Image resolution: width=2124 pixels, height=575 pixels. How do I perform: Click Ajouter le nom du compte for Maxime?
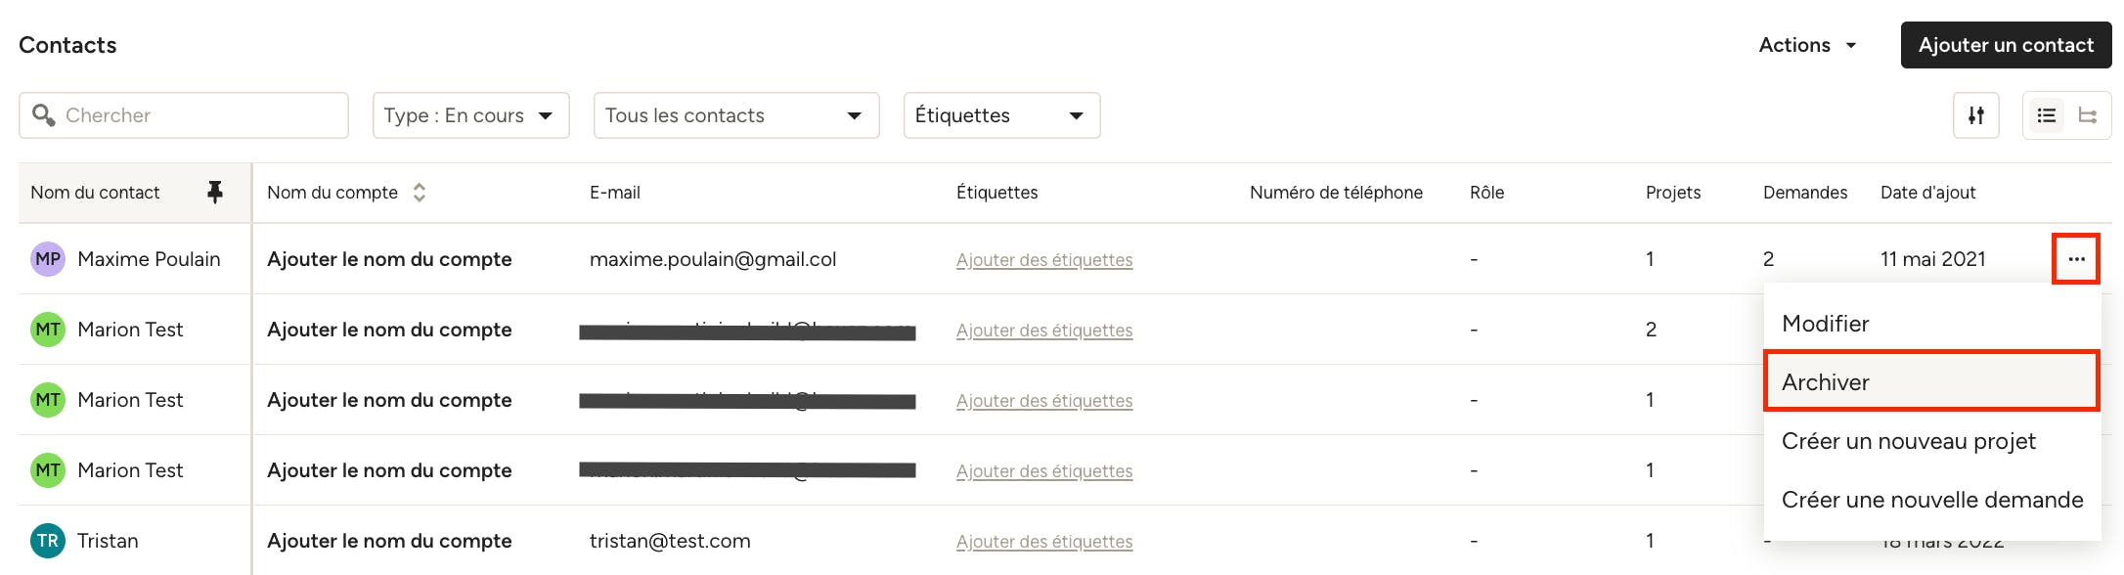tap(389, 259)
